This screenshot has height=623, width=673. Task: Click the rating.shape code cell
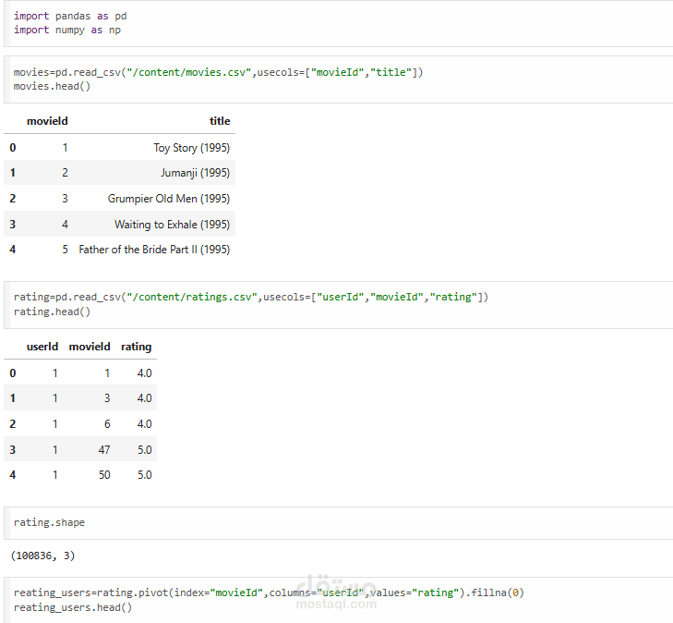339,523
